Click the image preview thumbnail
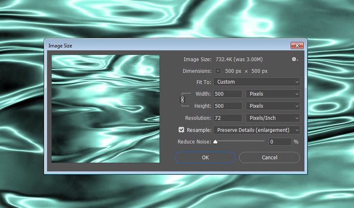 click(x=106, y=109)
